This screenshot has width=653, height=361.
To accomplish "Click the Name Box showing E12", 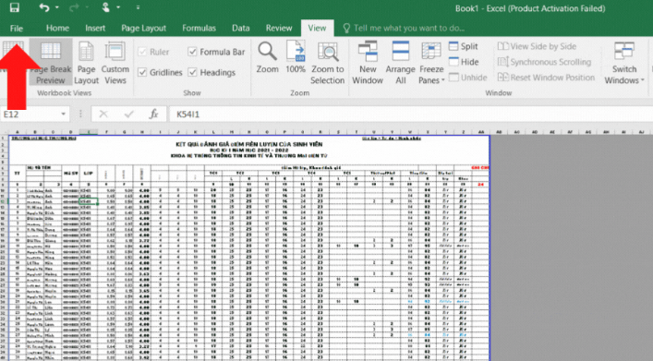I will [x=30, y=114].
